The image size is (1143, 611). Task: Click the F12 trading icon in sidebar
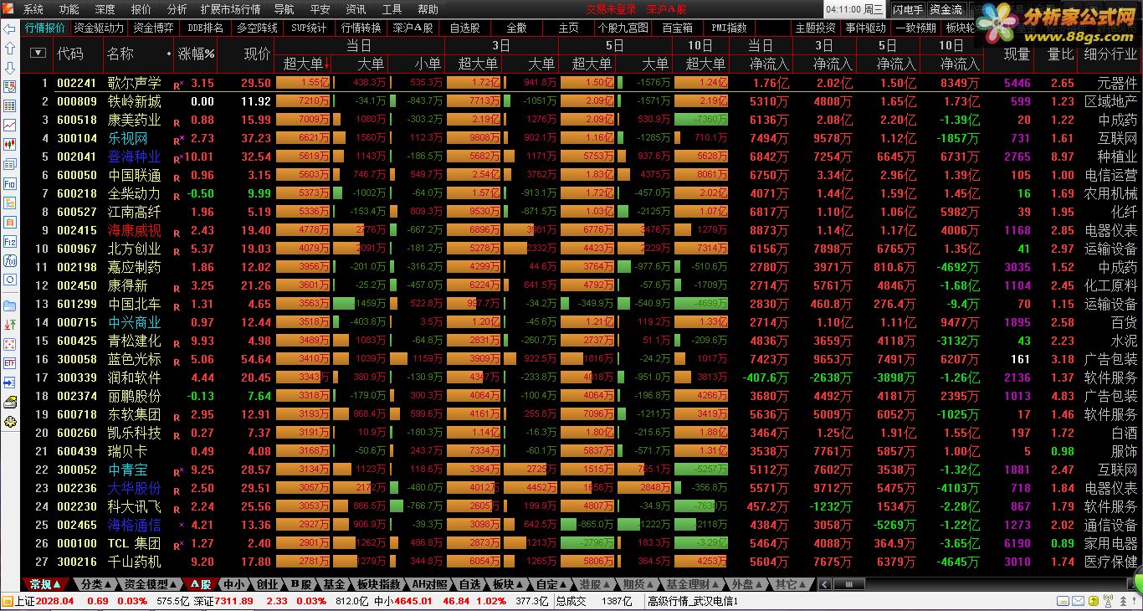[x=10, y=241]
